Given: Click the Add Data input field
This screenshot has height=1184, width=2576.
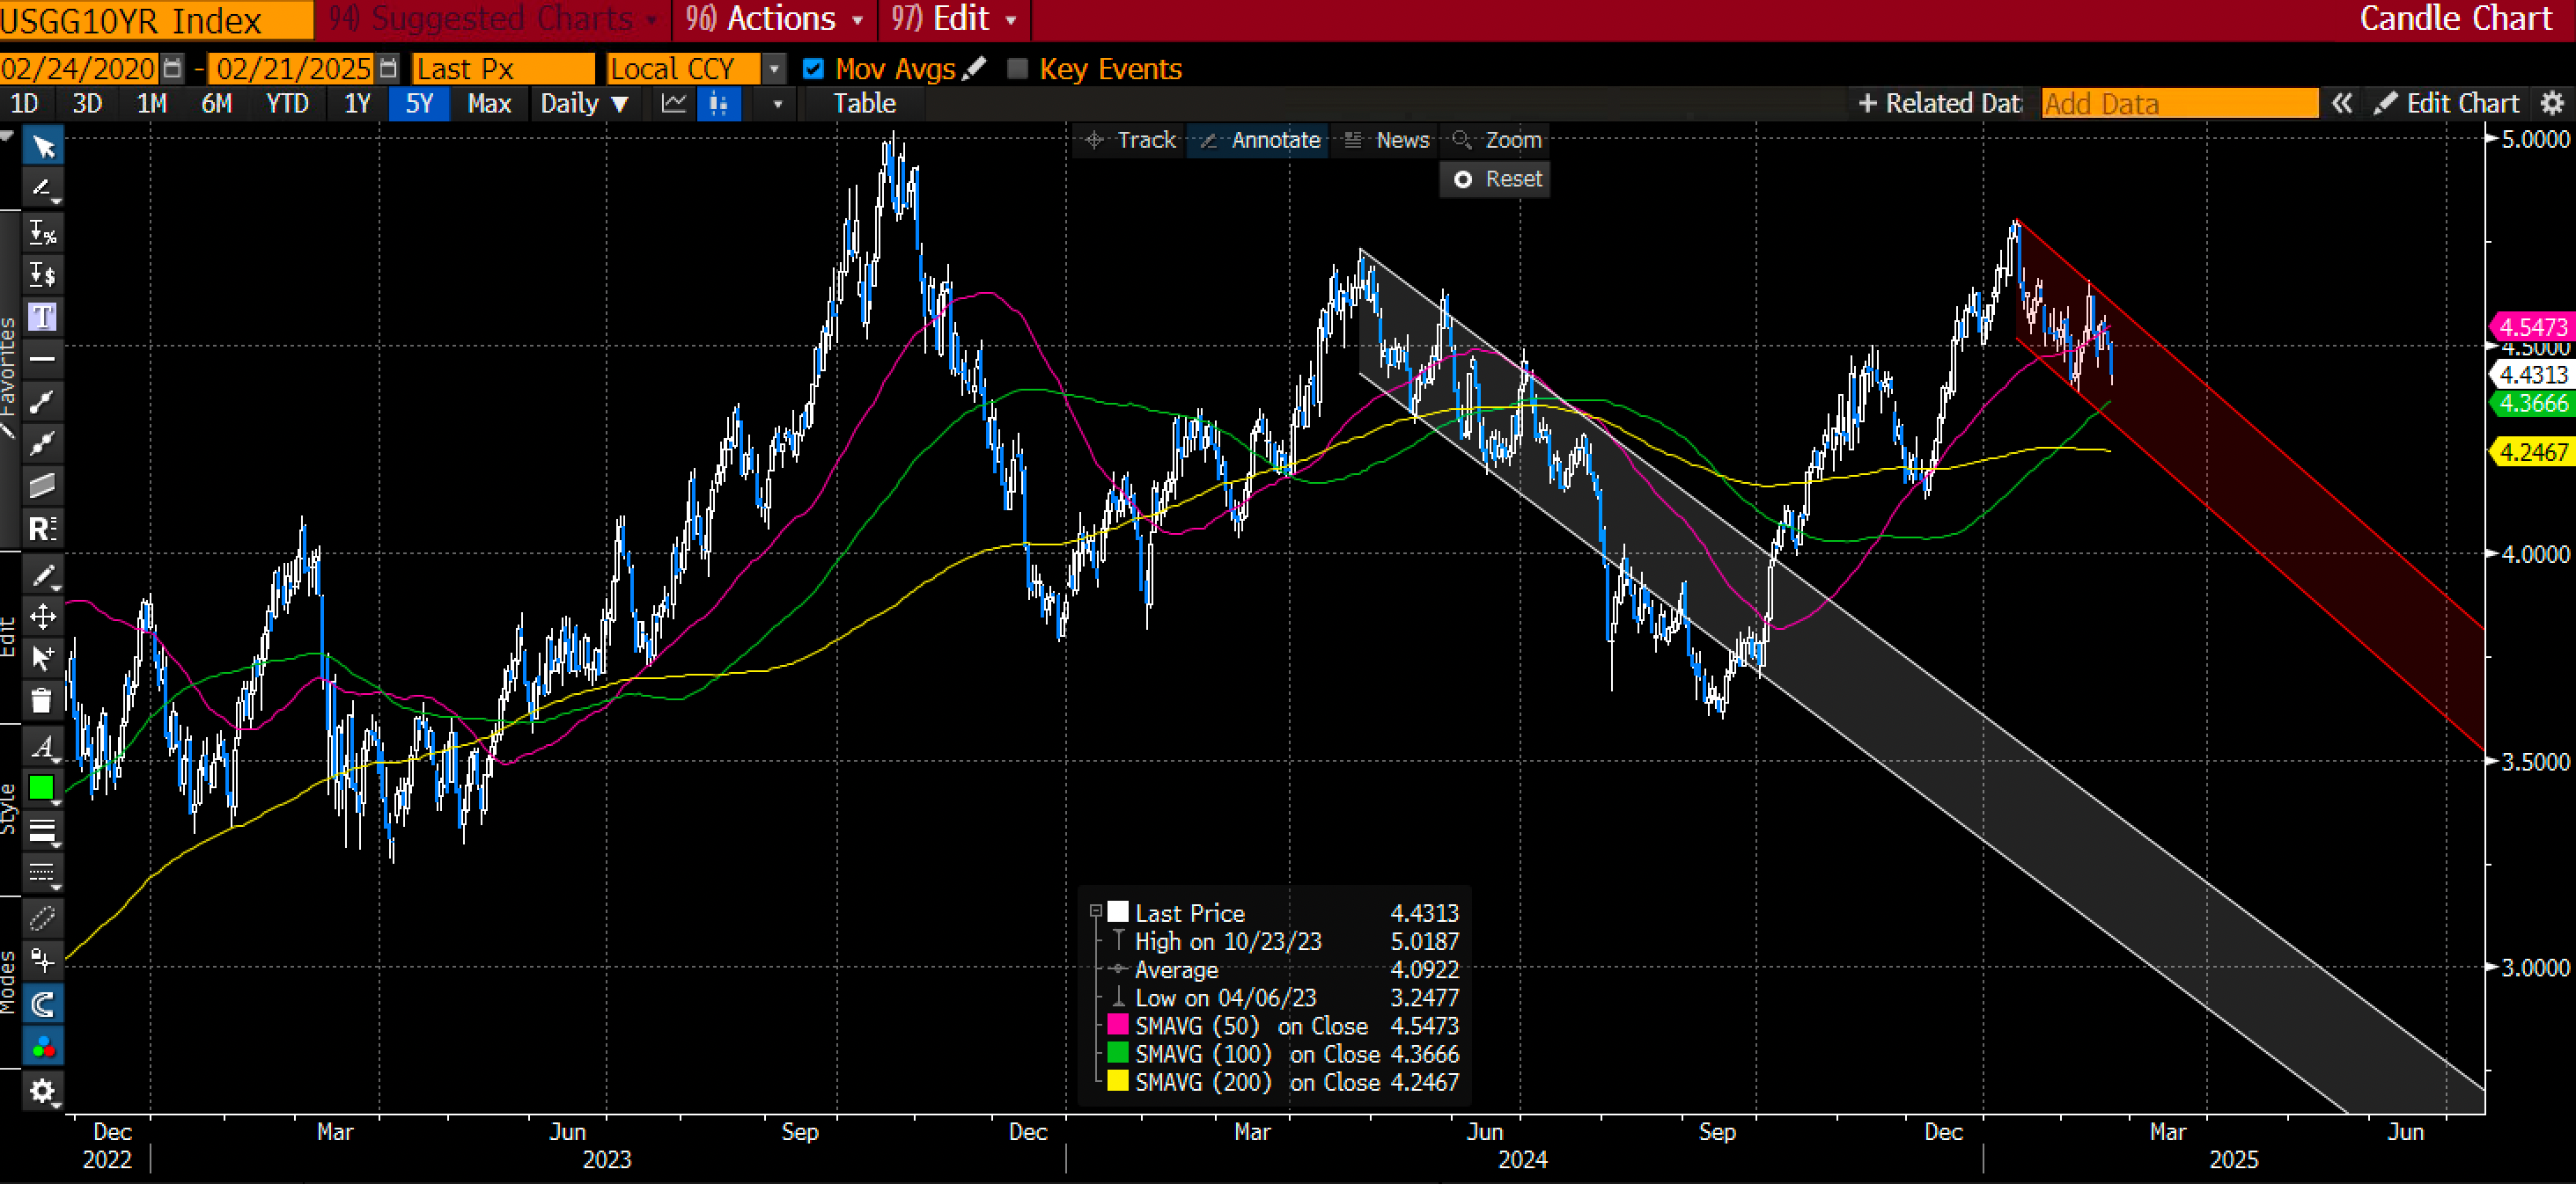Looking at the screenshot, I should (x=2179, y=103).
